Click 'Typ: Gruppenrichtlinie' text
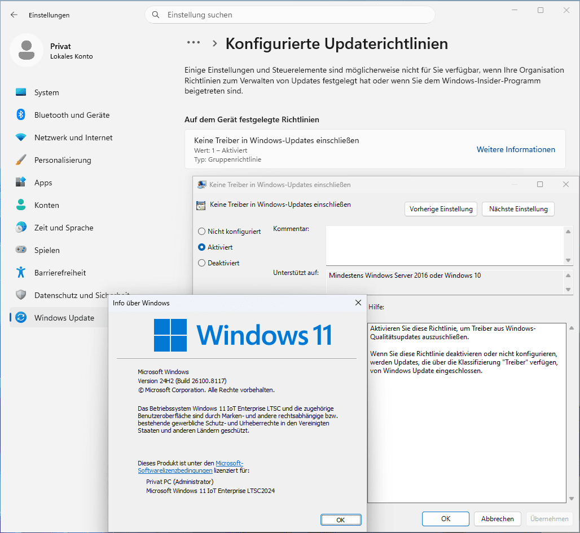 227,159
